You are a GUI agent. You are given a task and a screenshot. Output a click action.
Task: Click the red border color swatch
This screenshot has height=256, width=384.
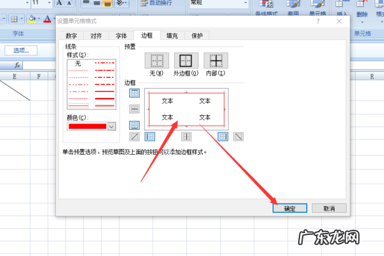(88, 127)
